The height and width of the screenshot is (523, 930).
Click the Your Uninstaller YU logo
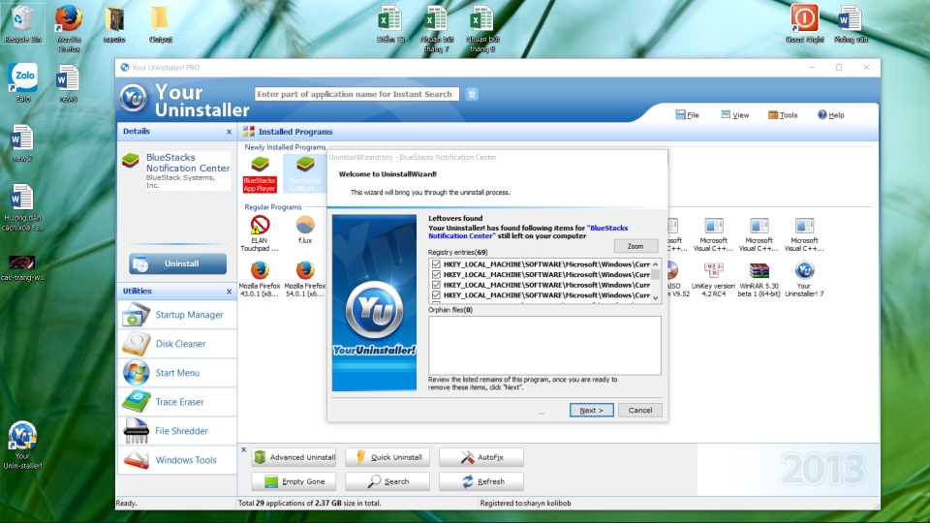[x=133, y=98]
